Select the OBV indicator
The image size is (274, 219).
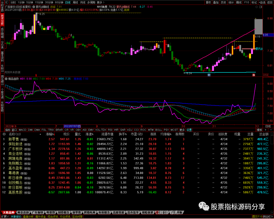(78, 130)
